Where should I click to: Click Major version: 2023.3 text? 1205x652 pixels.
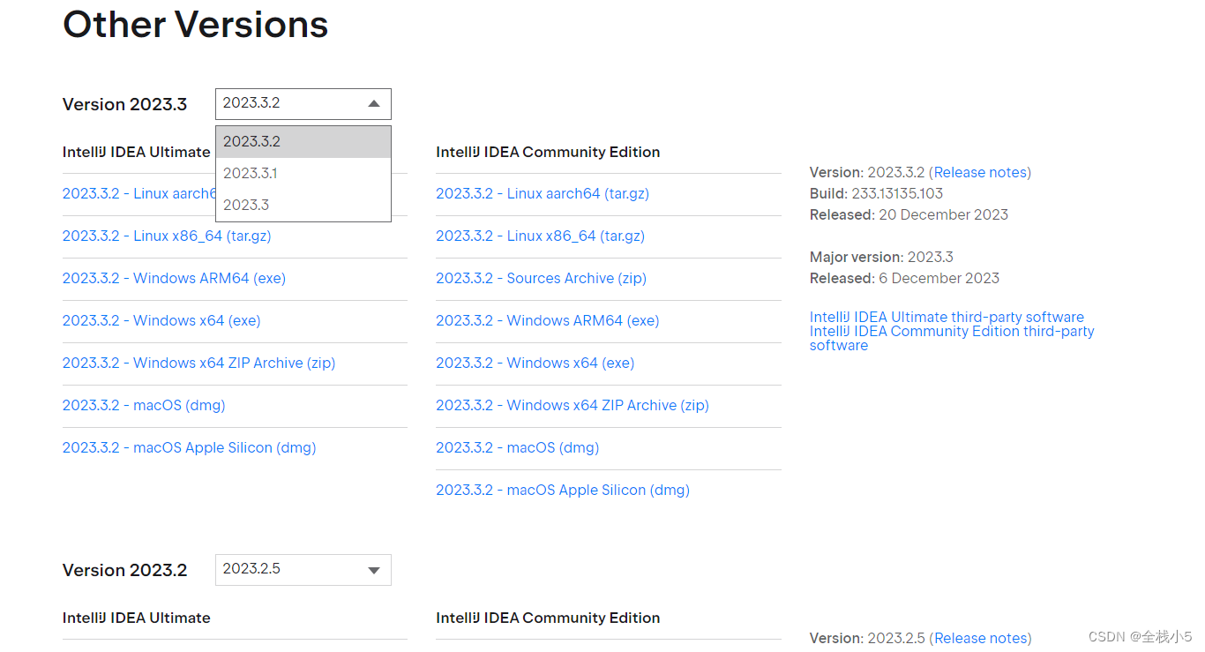coord(881,258)
